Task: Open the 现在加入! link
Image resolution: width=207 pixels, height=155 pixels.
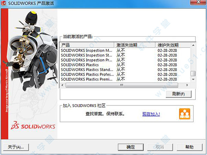Action: (151, 114)
